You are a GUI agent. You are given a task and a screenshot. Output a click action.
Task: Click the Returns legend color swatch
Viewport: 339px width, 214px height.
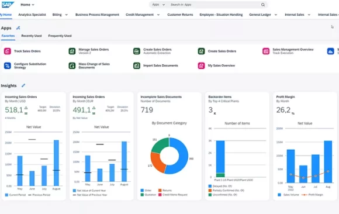[160, 191]
